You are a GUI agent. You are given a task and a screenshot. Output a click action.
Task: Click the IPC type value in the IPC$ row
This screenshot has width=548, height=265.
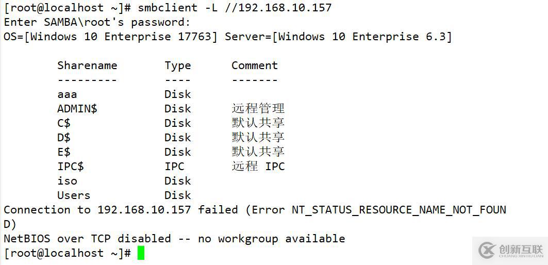coord(174,167)
